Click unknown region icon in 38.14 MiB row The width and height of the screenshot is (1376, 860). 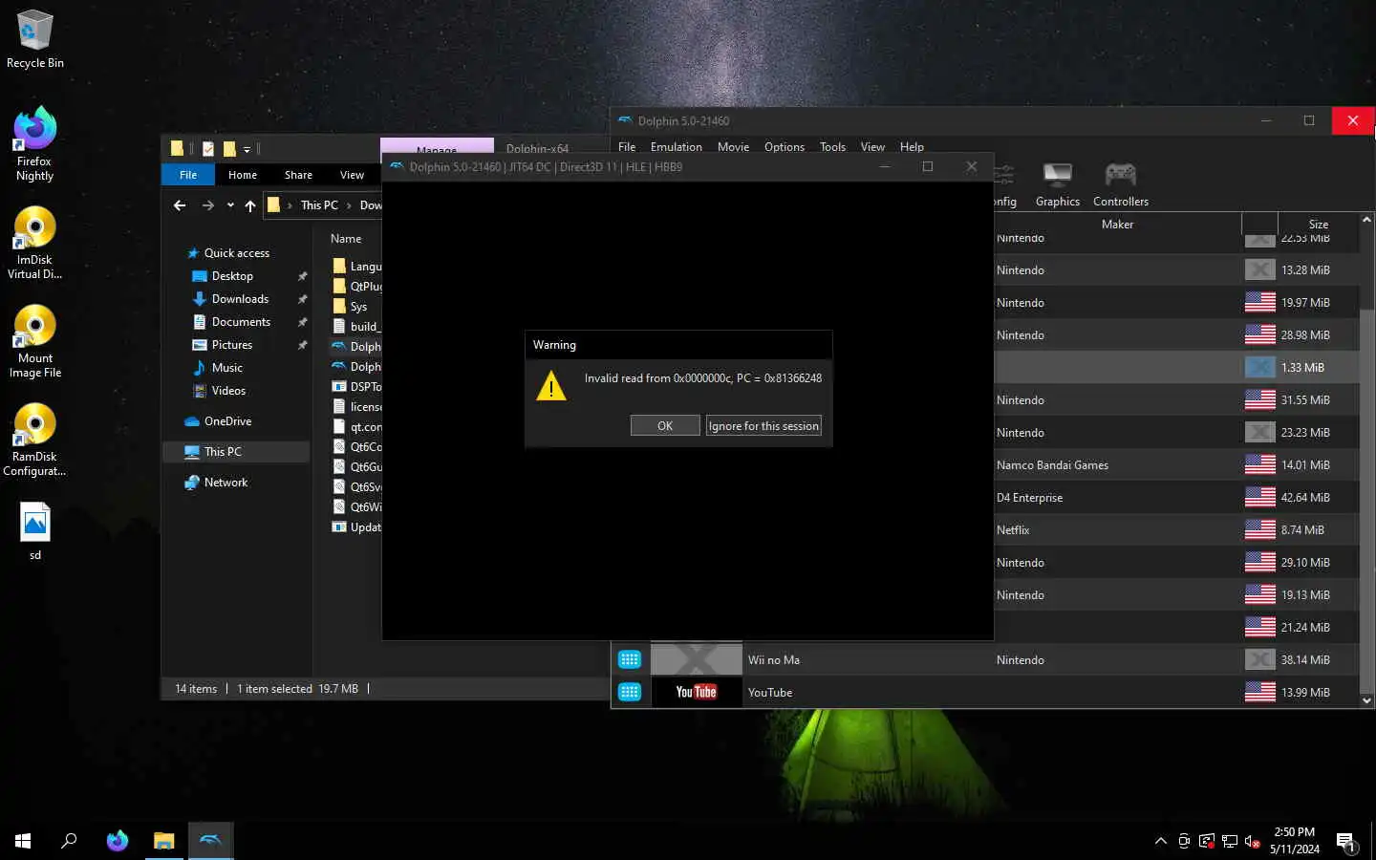coord(1260,660)
